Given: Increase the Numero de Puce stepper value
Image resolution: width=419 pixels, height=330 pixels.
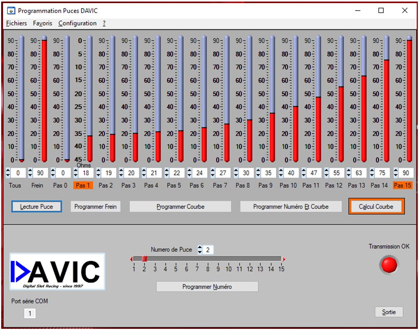Looking at the screenshot, I should point(200,248).
